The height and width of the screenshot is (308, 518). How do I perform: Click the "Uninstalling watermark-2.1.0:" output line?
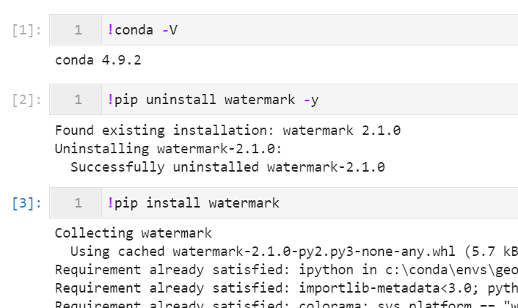pyautogui.click(x=168, y=149)
